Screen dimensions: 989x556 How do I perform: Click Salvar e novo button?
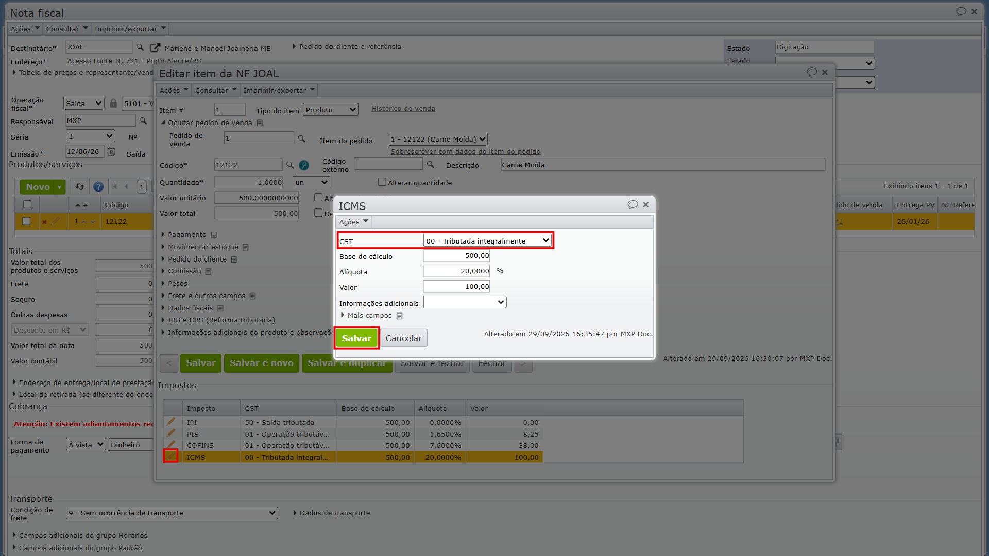point(261,363)
